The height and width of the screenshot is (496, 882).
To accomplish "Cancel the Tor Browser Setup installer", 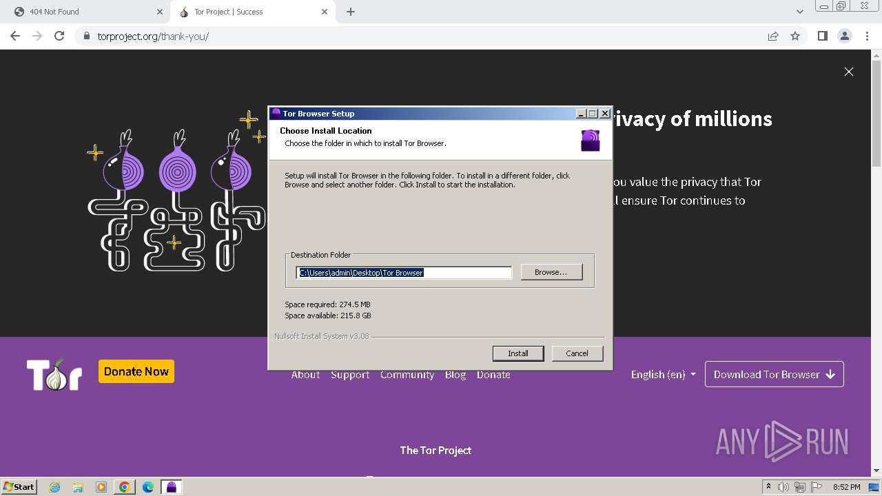I will click(x=577, y=353).
